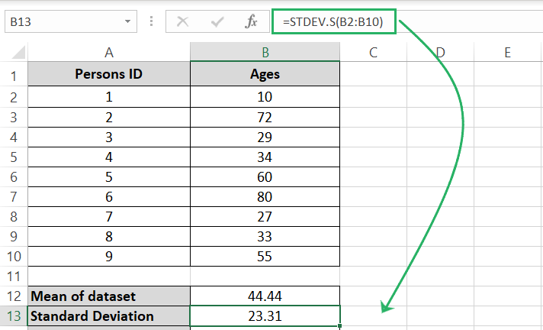Select column B header
543x330 pixels.
point(265,52)
